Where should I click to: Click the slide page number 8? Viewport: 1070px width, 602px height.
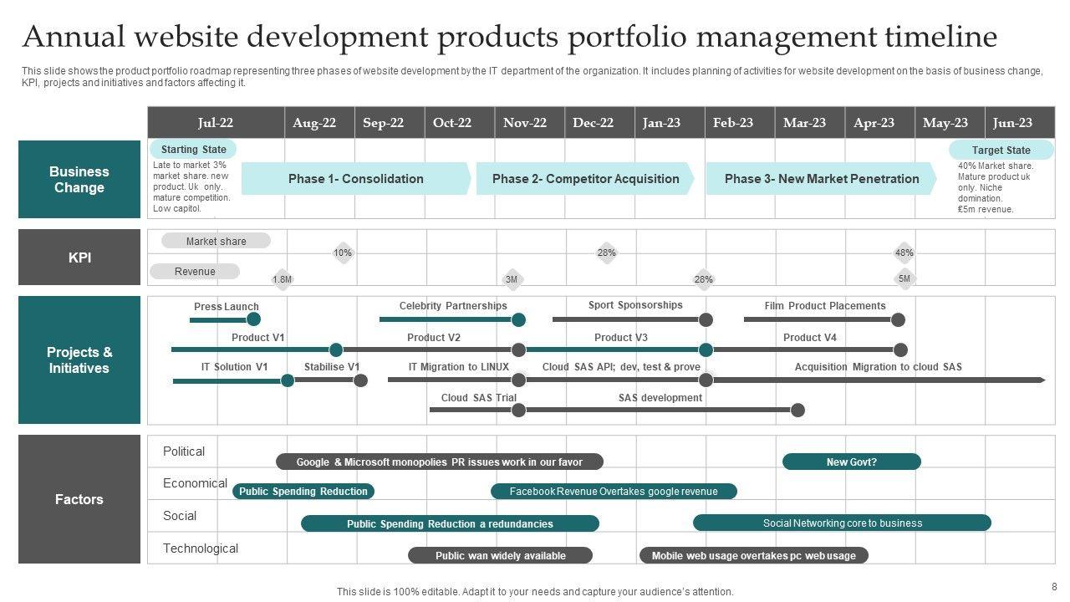pos(1054,587)
